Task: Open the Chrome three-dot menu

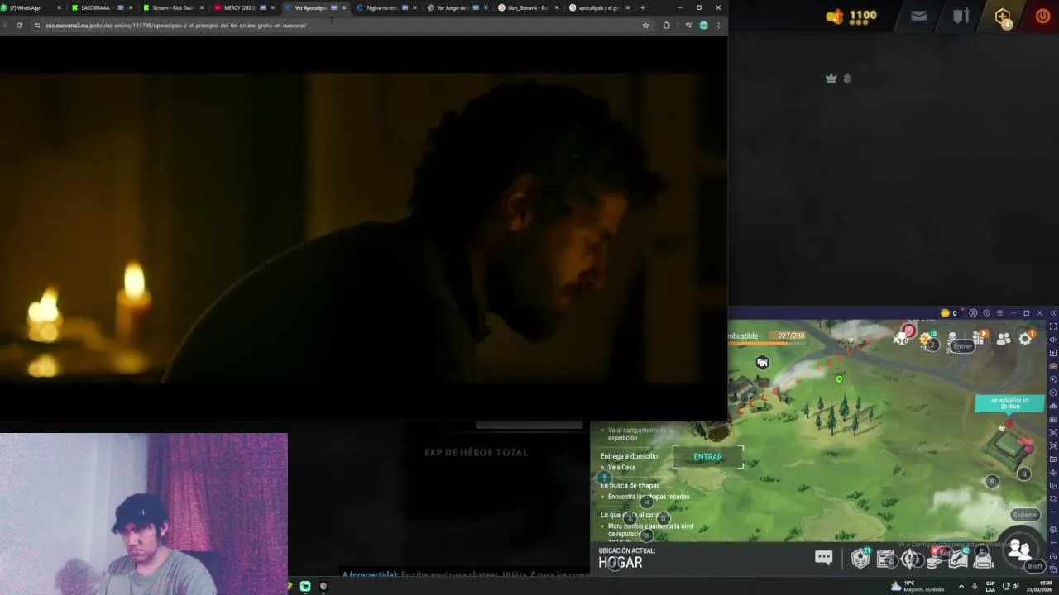Action: [x=718, y=26]
